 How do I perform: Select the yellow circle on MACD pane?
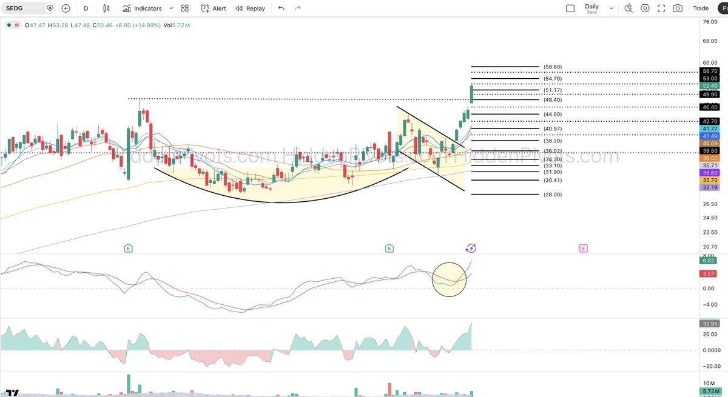450,279
